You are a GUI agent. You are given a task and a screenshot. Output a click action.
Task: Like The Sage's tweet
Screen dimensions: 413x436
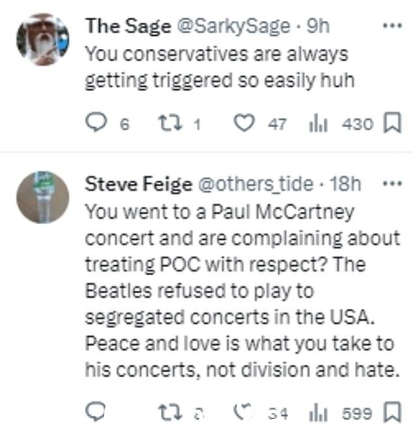coord(244,123)
